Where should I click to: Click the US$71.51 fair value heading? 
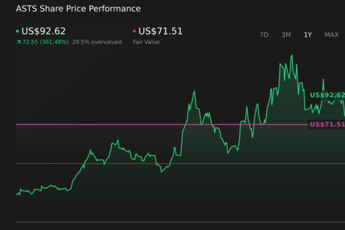tap(162, 32)
